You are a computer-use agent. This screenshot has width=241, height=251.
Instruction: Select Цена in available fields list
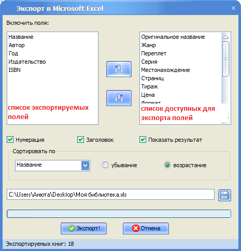coord(148,95)
